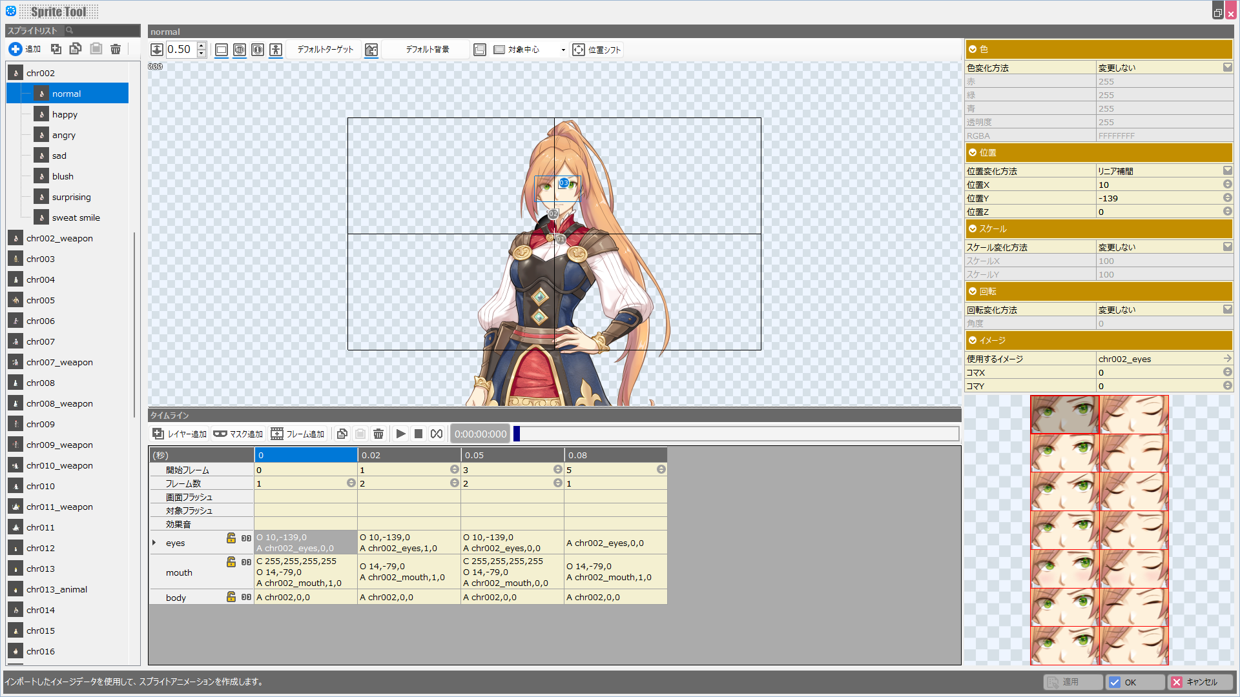Click the OK button
Image resolution: width=1240 pixels, height=697 pixels.
point(1135,682)
